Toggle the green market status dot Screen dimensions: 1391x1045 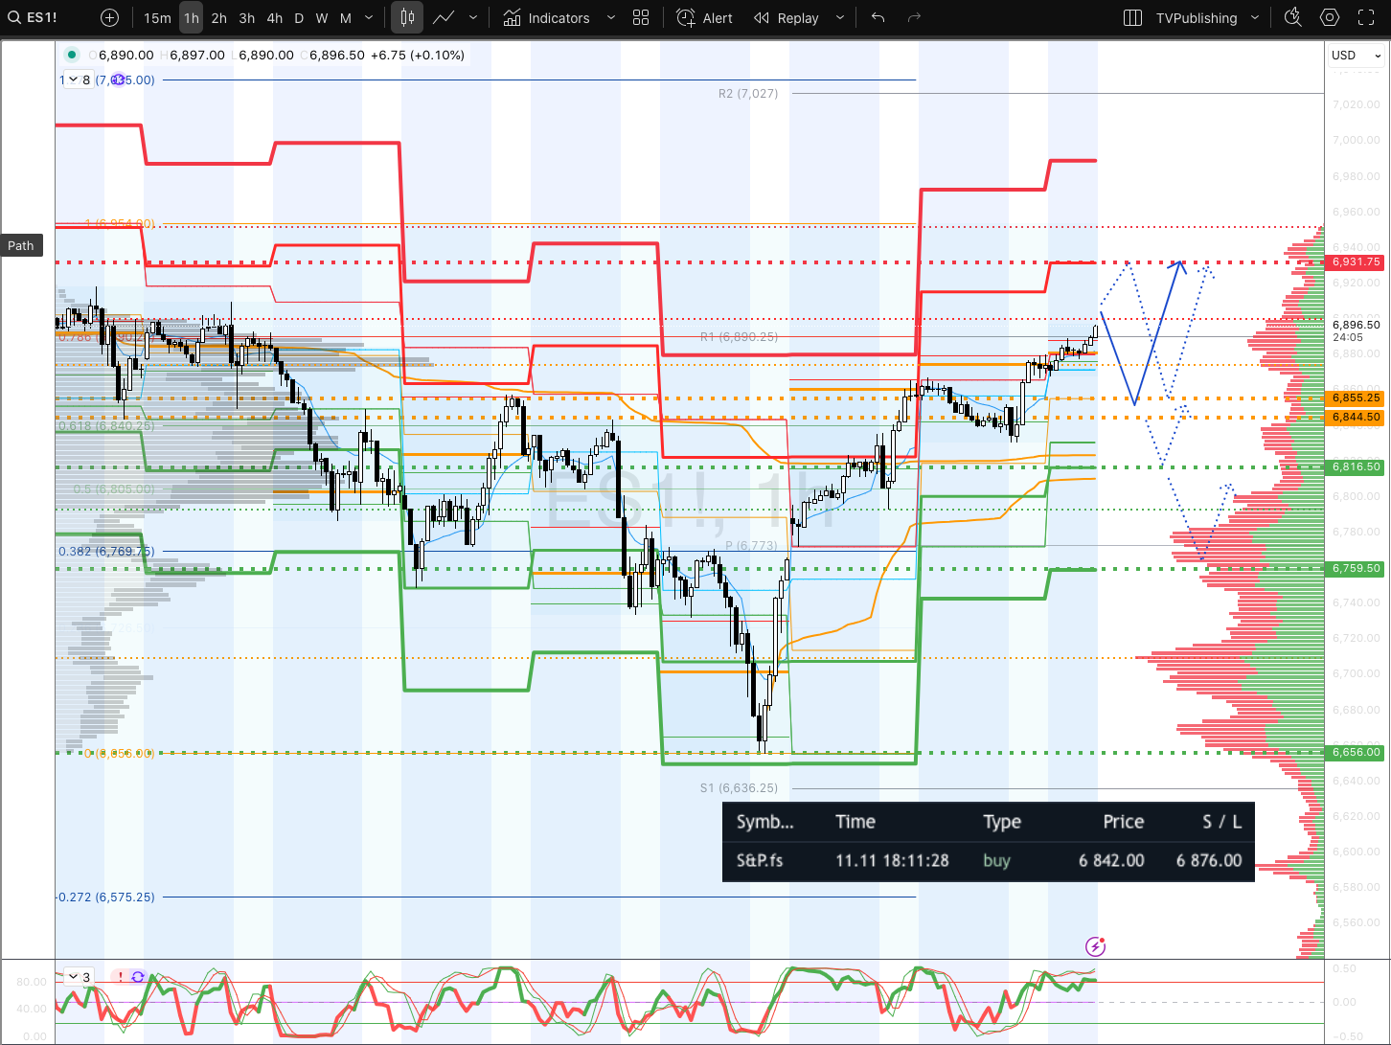pyautogui.click(x=72, y=55)
